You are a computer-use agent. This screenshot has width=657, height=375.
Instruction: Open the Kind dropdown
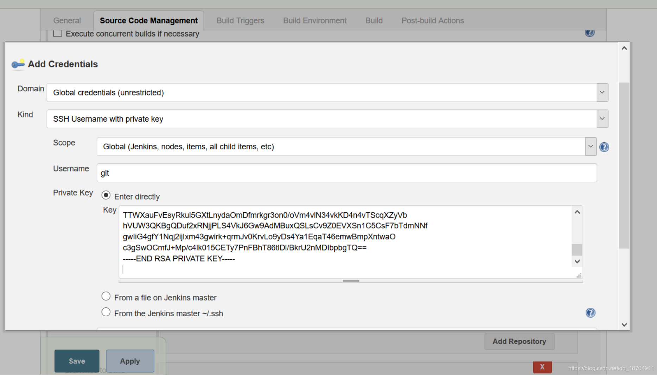tap(327, 119)
